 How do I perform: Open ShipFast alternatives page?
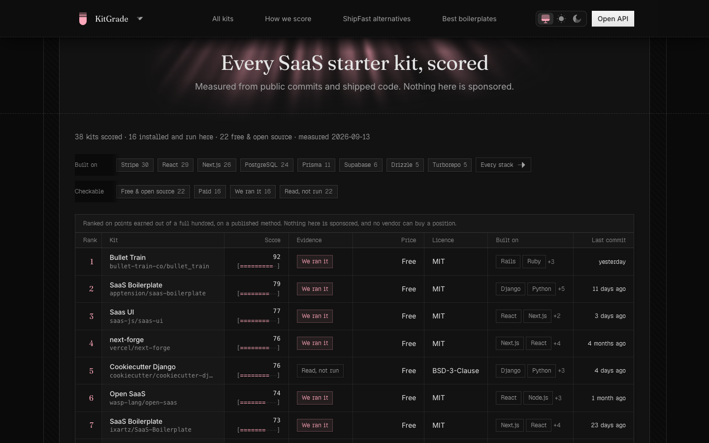coord(377,19)
